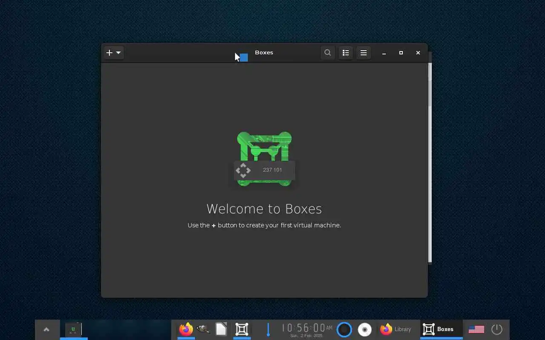Open search in Boxes header bar
The image size is (545, 340).
click(x=327, y=53)
